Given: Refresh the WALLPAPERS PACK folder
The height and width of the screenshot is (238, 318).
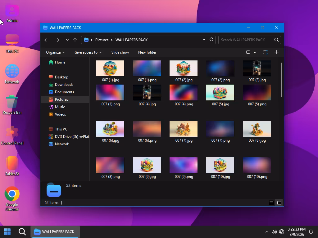Looking at the screenshot, I should [x=211, y=40].
